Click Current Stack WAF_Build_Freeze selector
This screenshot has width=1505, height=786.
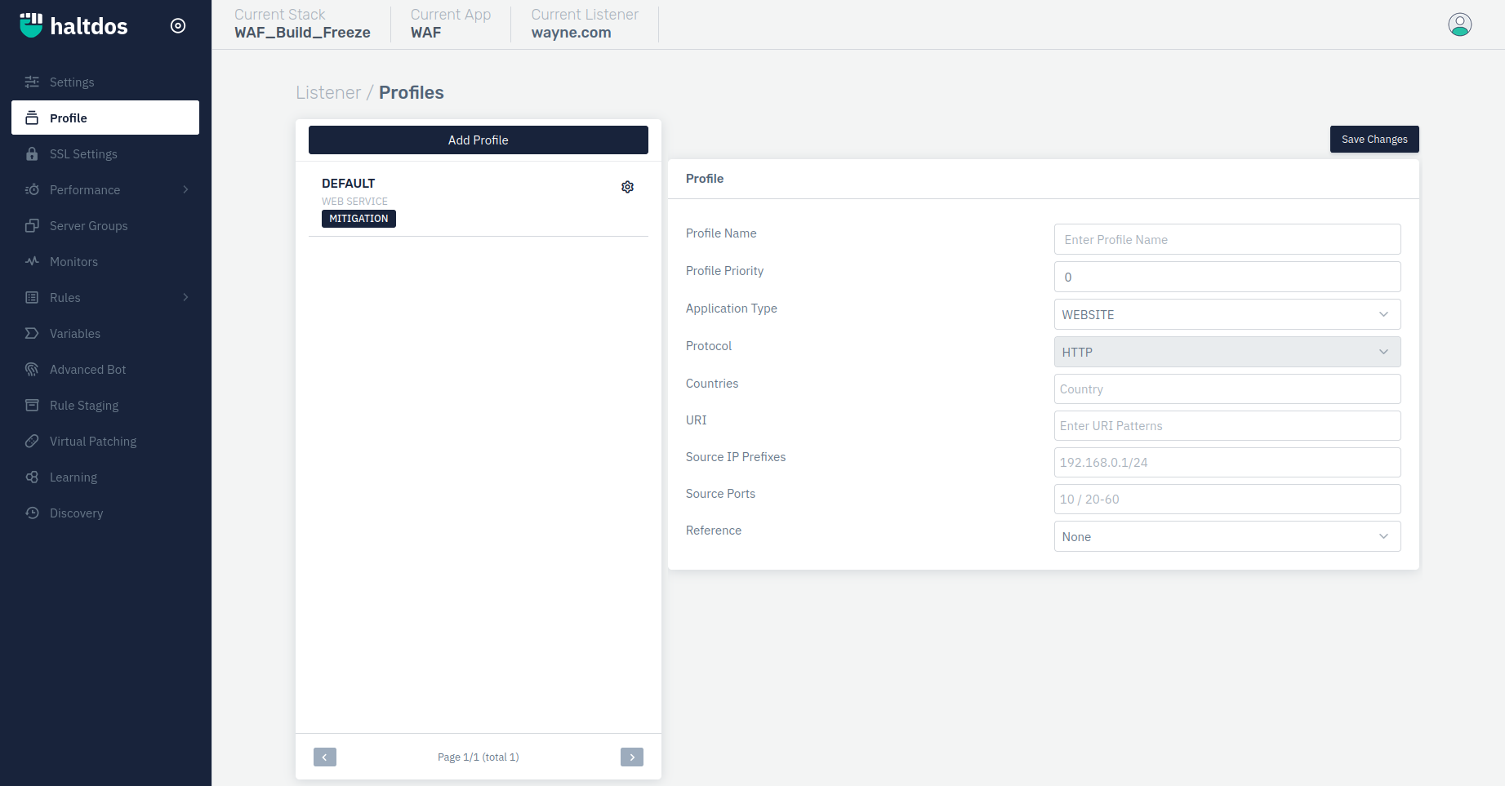click(302, 24)
